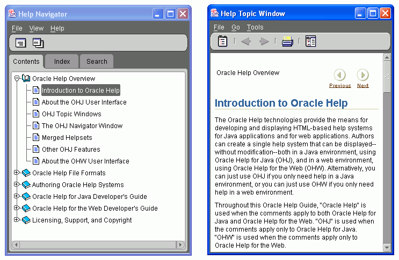Screen dimensions: 399x260
Task: Switch to the Index tab
Action: point(62,62)
